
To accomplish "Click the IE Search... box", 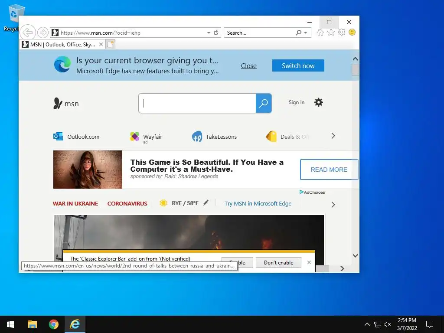I will tap(259, 33).
